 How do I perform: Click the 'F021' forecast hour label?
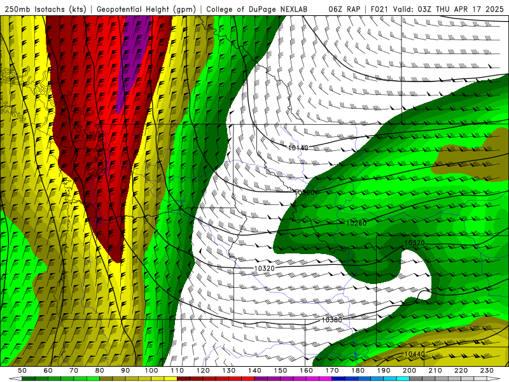coord(379,9)
